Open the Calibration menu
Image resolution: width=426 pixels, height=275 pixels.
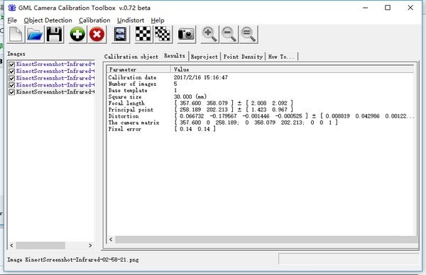[x=94, y=21]
